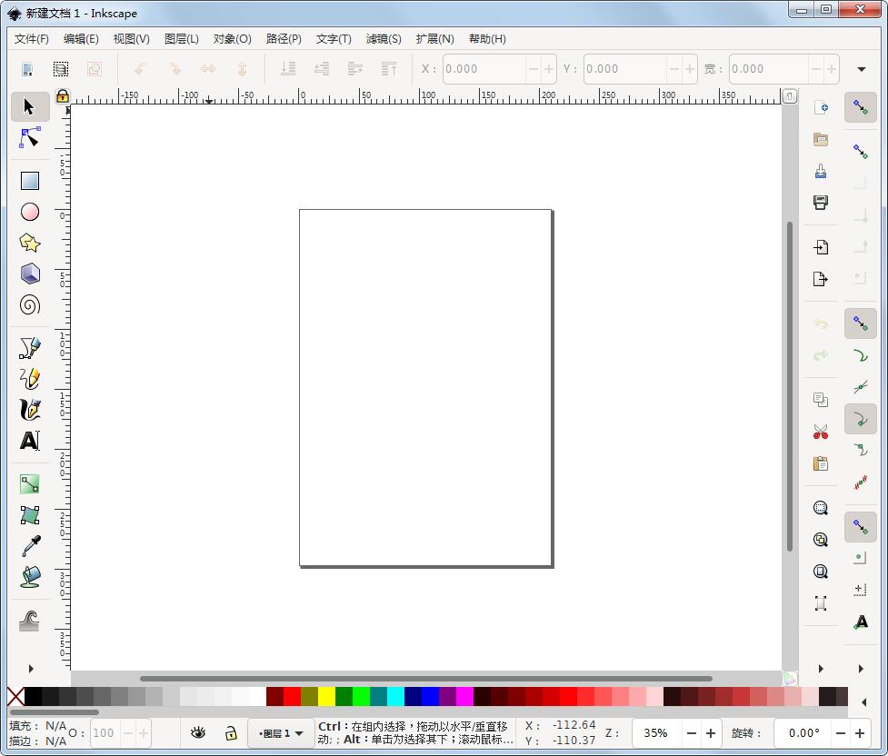
Task: Expand the toolbox overflow arrow at bottom
Action: pos(30,668)
